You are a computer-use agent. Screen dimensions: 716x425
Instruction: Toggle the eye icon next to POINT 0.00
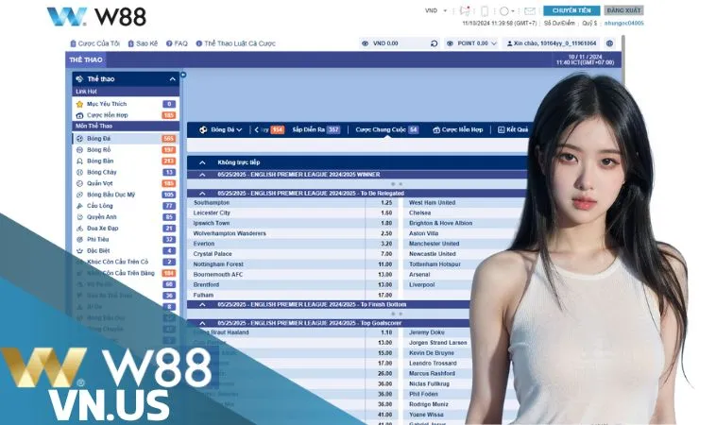[x=449, y=43]
